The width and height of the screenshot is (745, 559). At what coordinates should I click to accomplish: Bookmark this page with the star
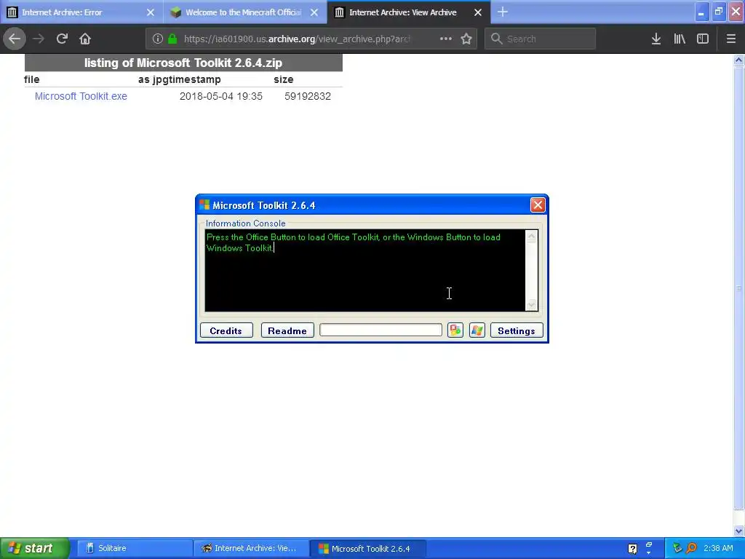pos(466,39)
